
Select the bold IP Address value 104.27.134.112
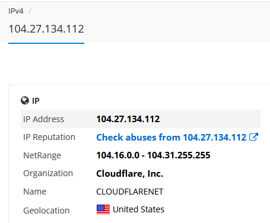click(128, 119)
